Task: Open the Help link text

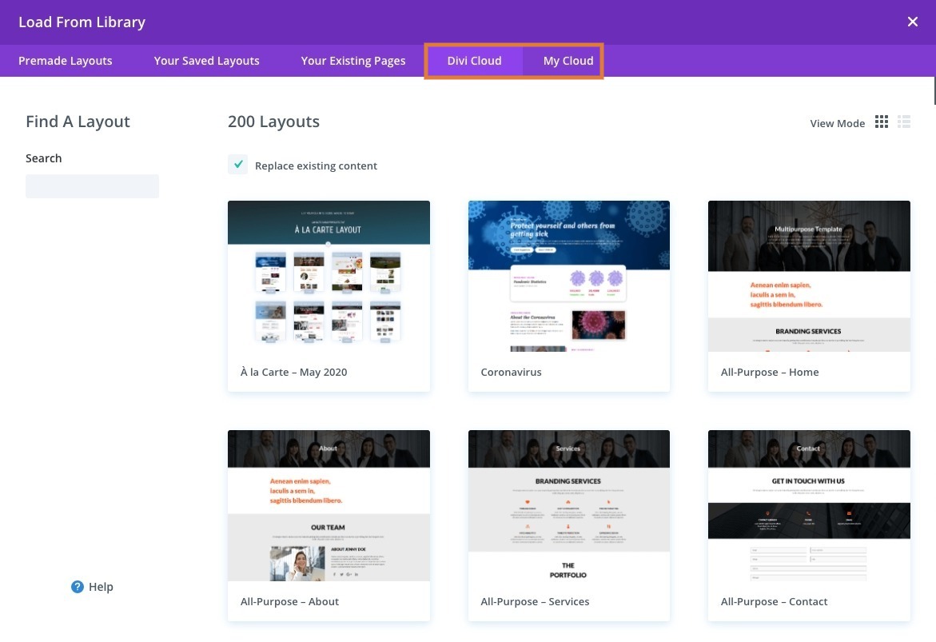Action: click(x=101, y=587)
